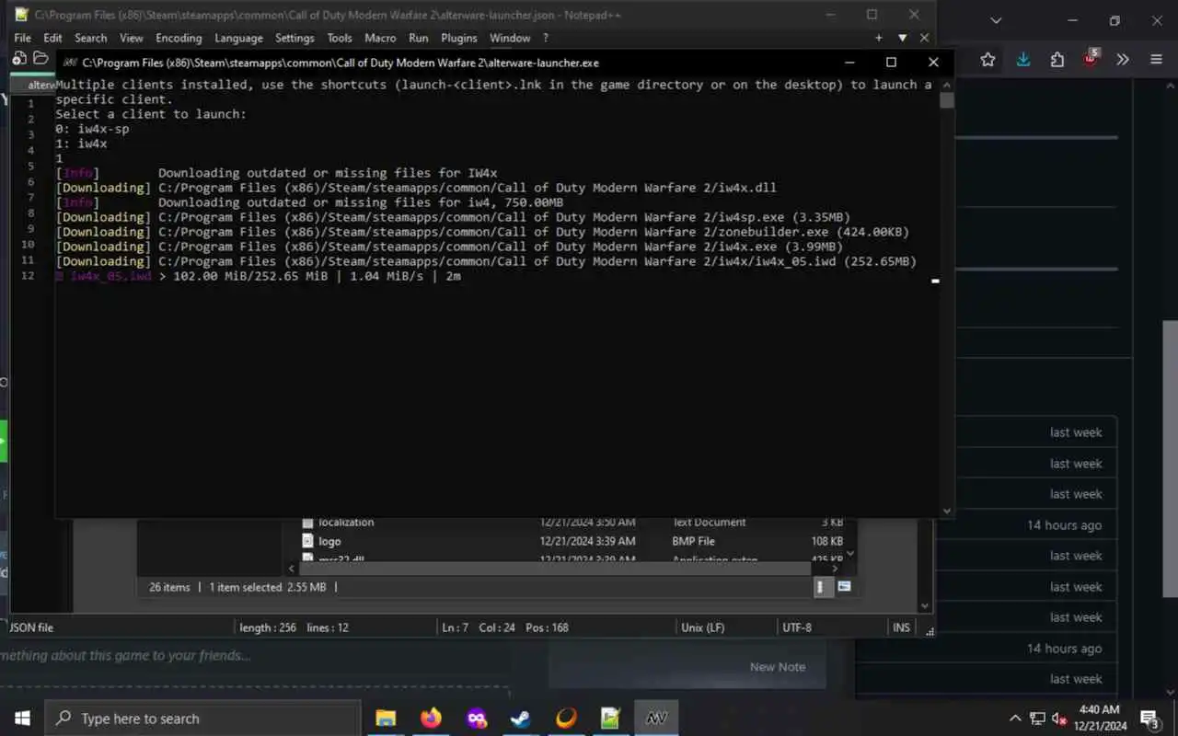Open the down-triangle dropdown in Notepad++ menu bar
The image size is (1178, 736).
(x=902, y=38)
